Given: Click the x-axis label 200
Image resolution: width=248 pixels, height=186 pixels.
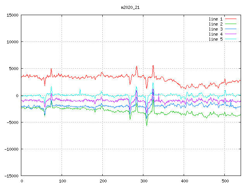Looking at the screenshot, I should [103, 181].
